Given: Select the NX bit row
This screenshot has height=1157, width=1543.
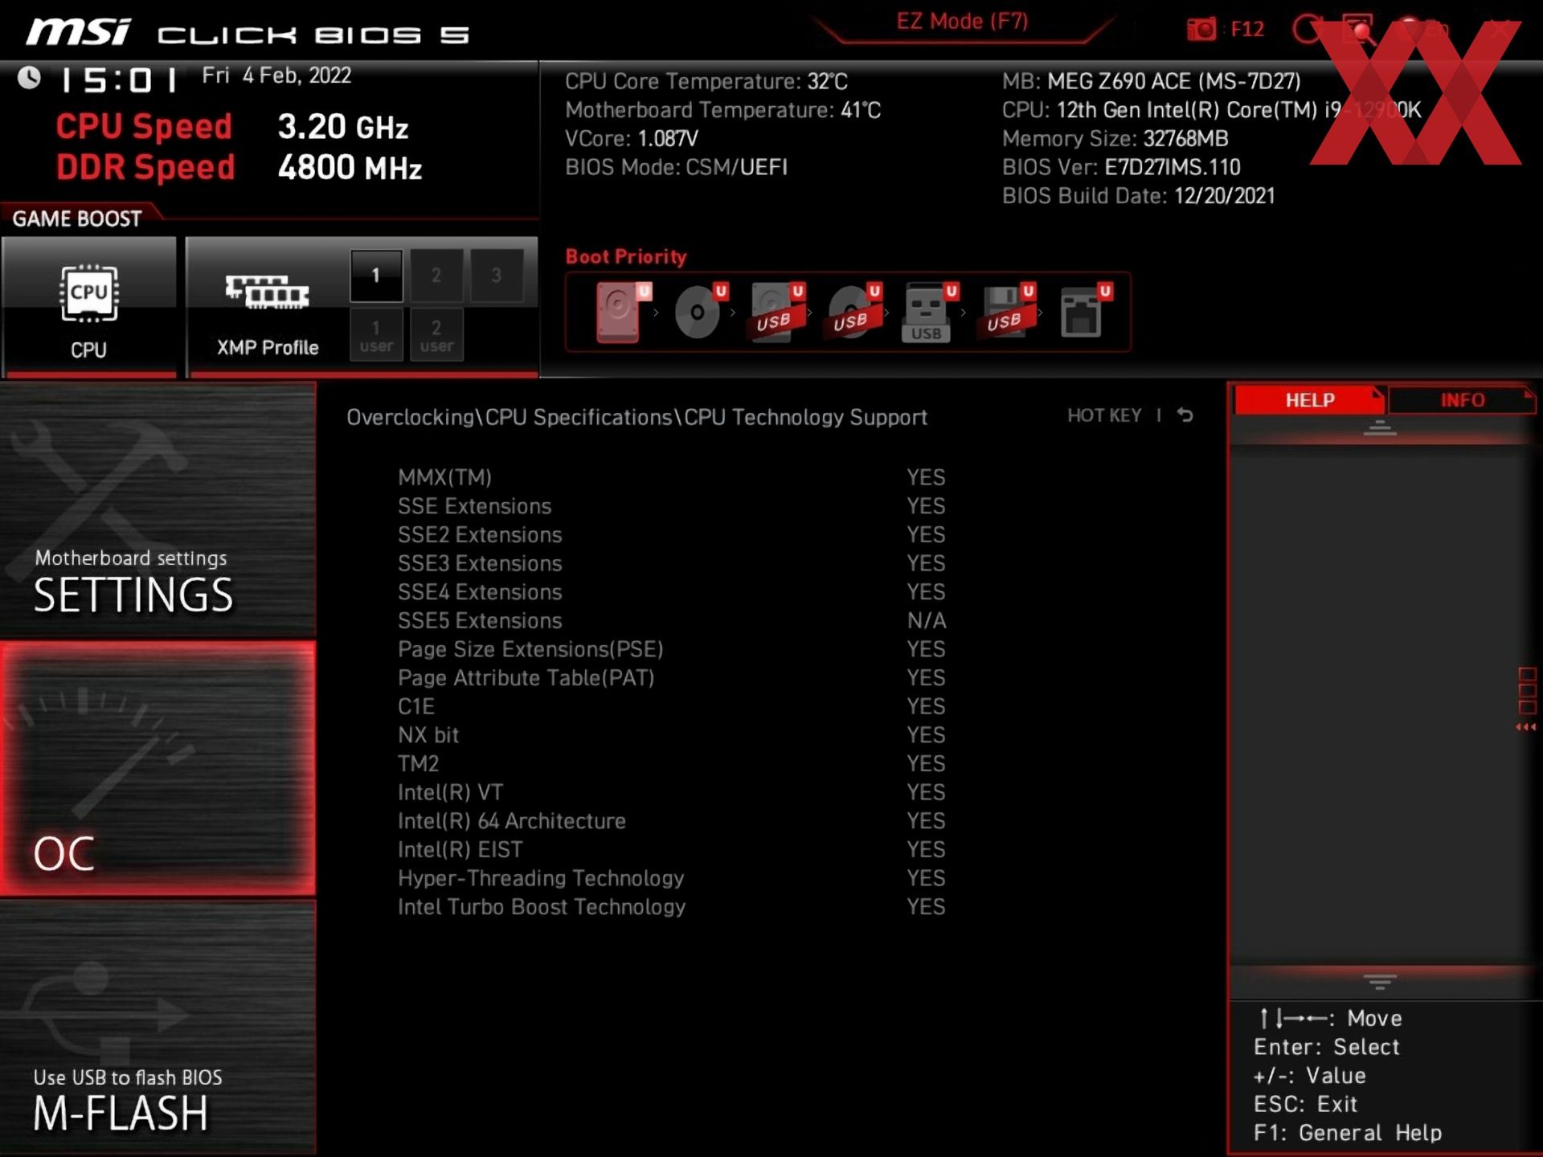Looking at the screenshot, I should click(x=672, y=735).
